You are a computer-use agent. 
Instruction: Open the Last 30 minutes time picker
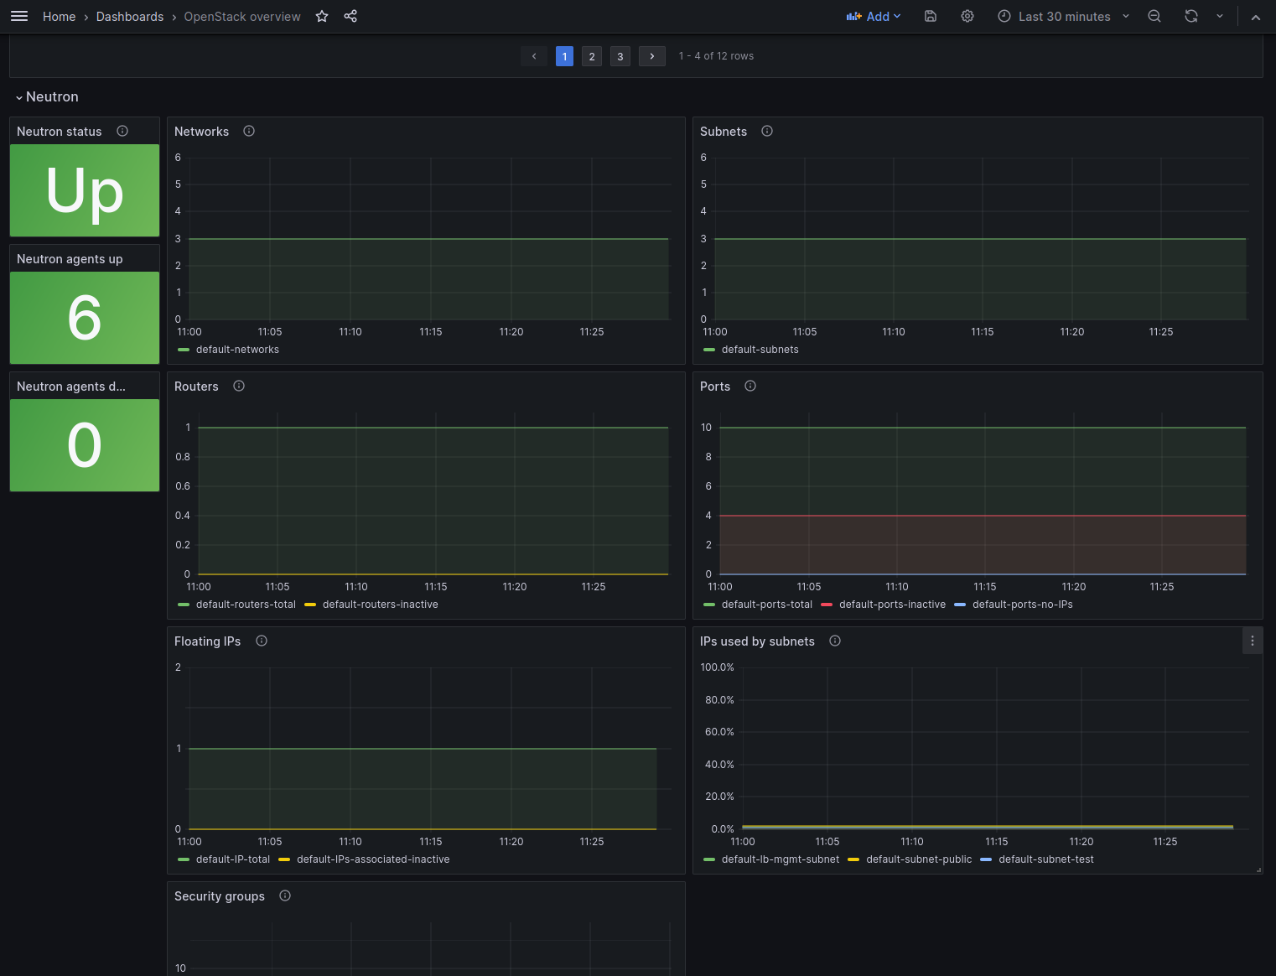coord(1064,16)
